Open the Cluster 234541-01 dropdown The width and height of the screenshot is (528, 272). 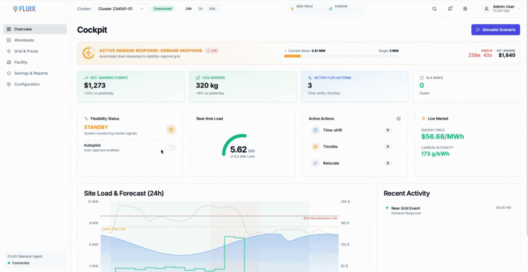click(121, 9)
